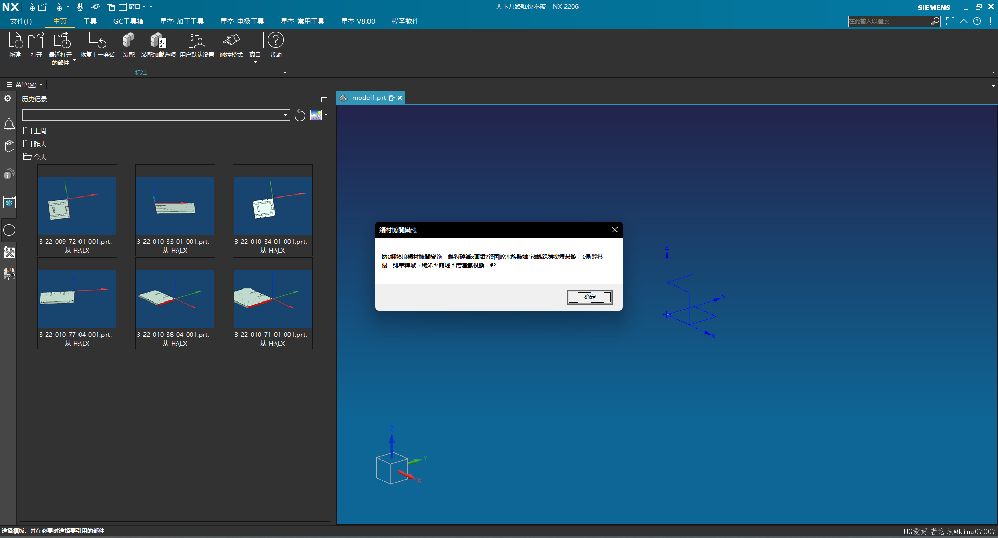The width and height of the screenshot is (998, 538).
Task: Switch to the 星空 V8.00 tab
Action: pyautogui.click(x=358, y=21)
